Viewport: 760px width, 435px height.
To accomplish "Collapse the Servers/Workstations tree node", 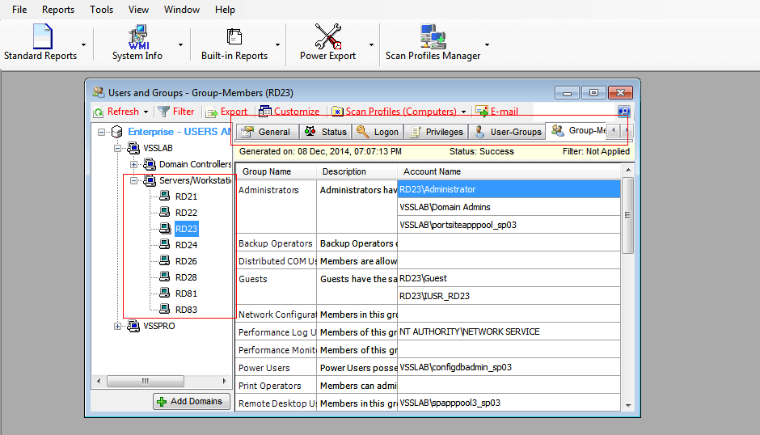I will [x=133, y=180].
